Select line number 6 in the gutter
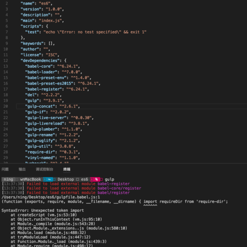Viewport: 247px width, 247px height. click(x=6, y=26)
